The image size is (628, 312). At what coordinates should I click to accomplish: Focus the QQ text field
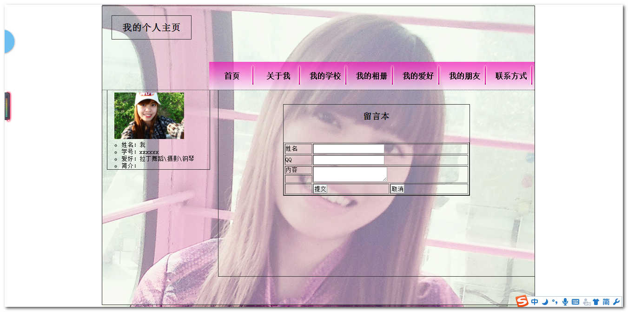coord(349,160)
